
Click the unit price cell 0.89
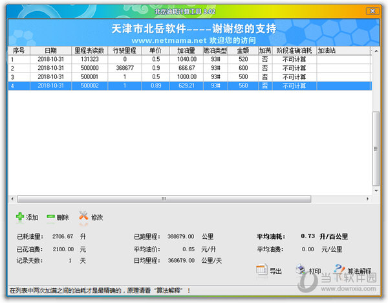pos(156,85)
